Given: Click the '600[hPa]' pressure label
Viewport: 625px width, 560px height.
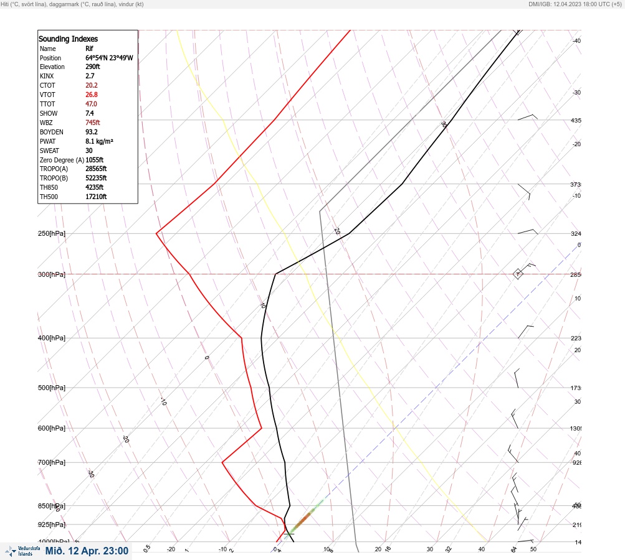Looking at the screenshot, I should coord(52,428).
